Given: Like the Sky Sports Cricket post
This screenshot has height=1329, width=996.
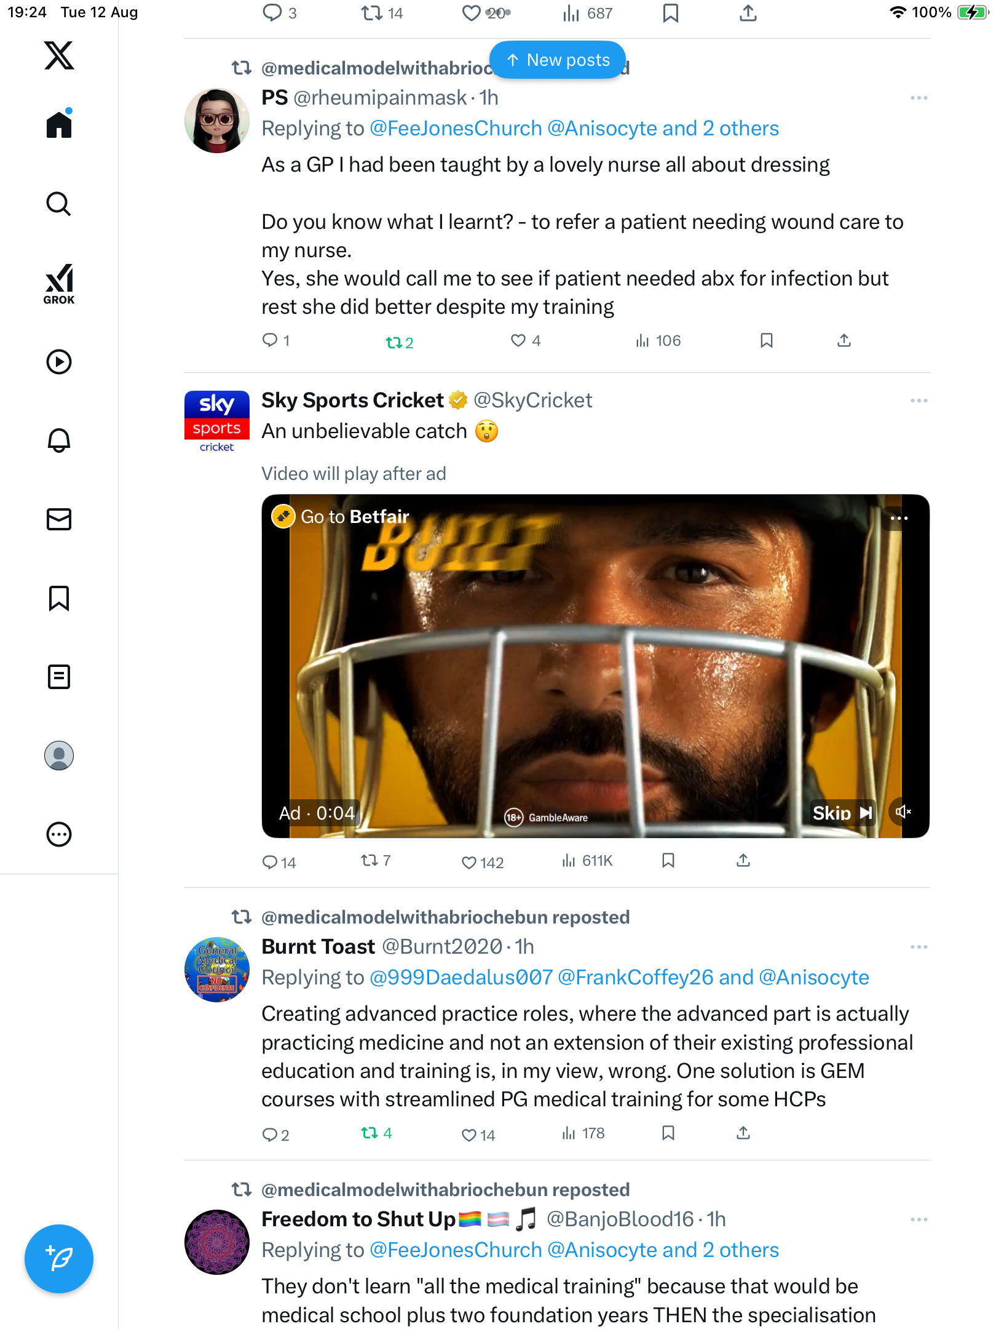Looking at the screenshot, I should [470, 862].
